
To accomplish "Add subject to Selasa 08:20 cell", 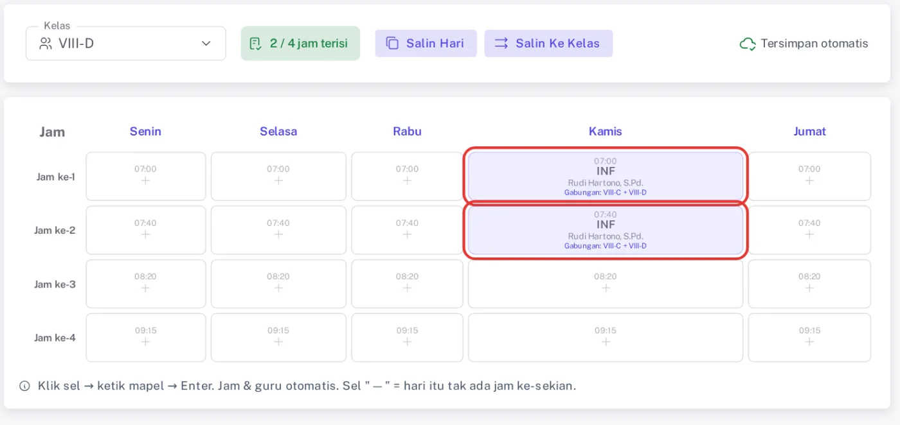I will point(278,284).
